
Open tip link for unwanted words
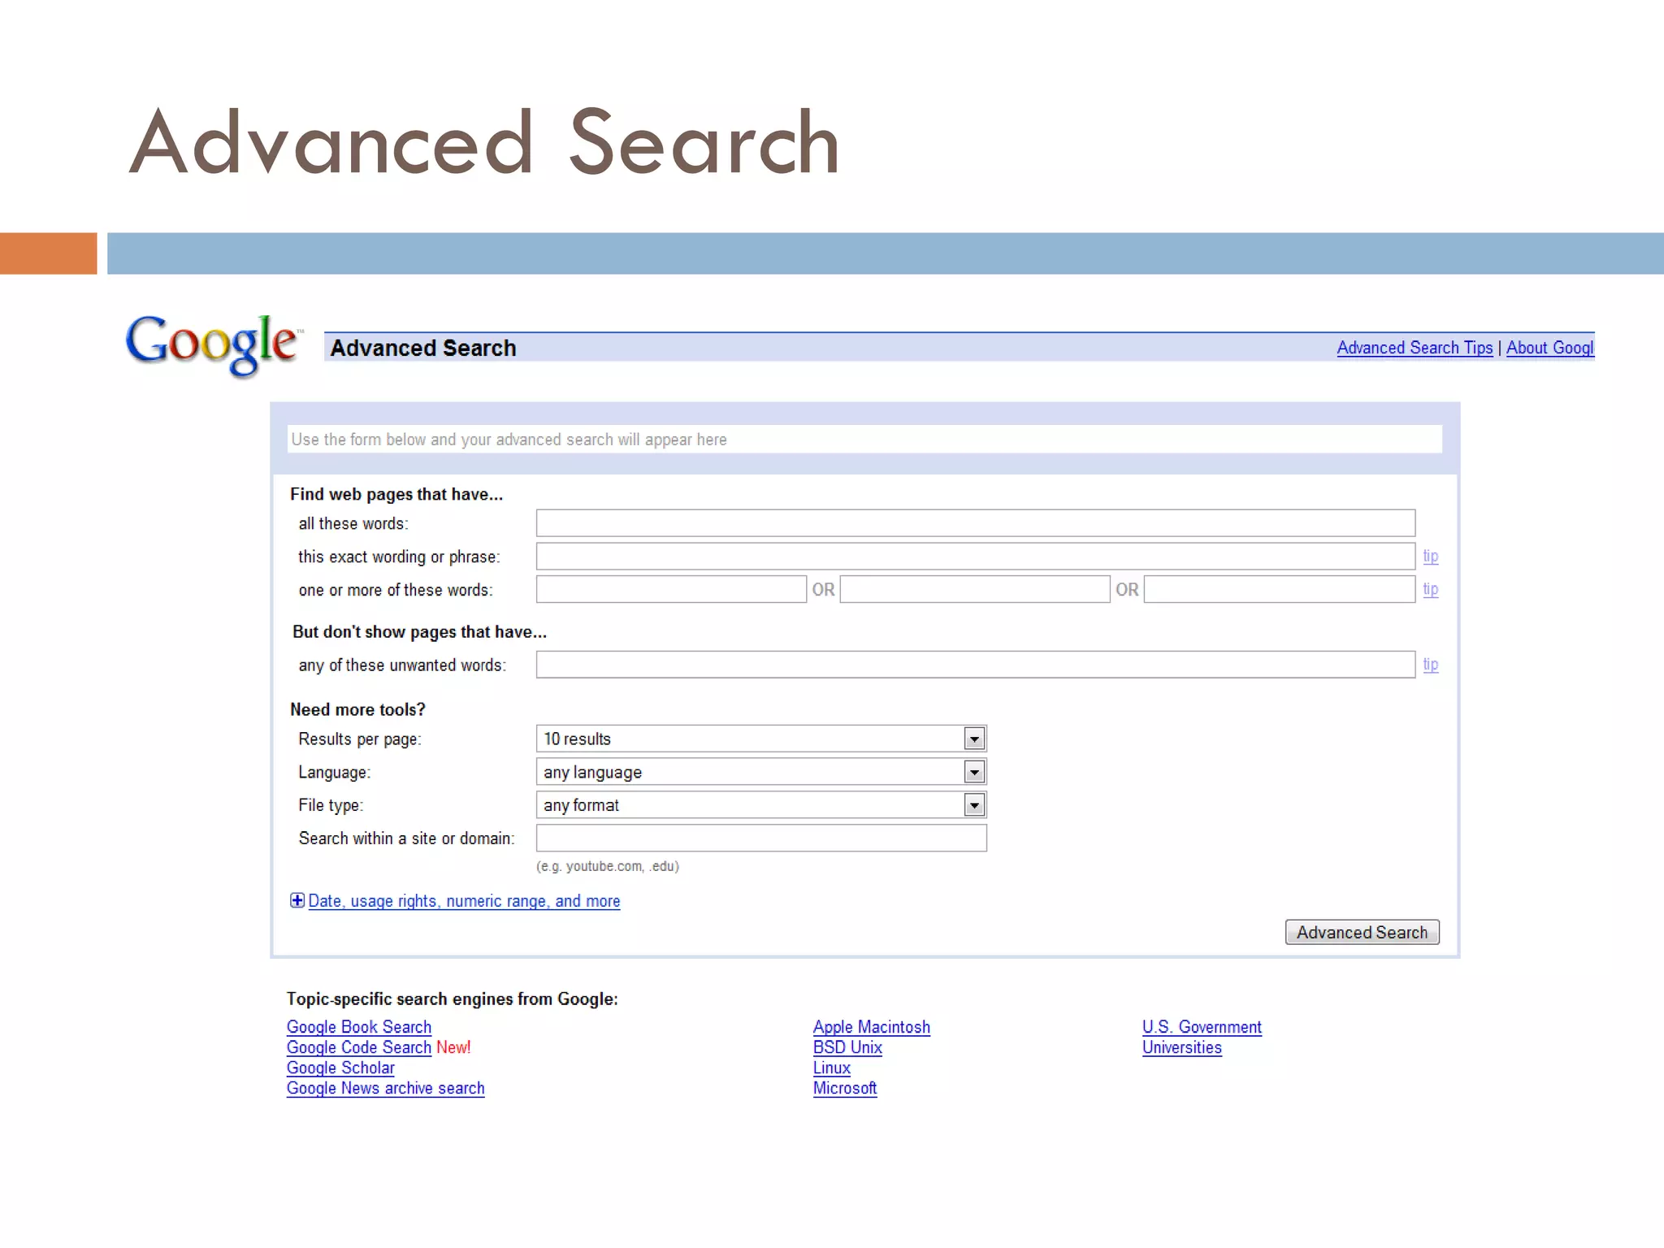1430,665
